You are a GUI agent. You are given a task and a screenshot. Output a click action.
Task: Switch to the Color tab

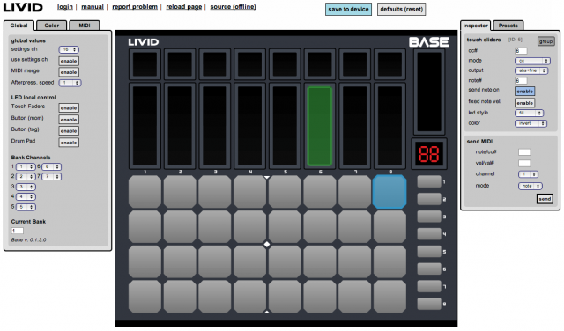51,26
